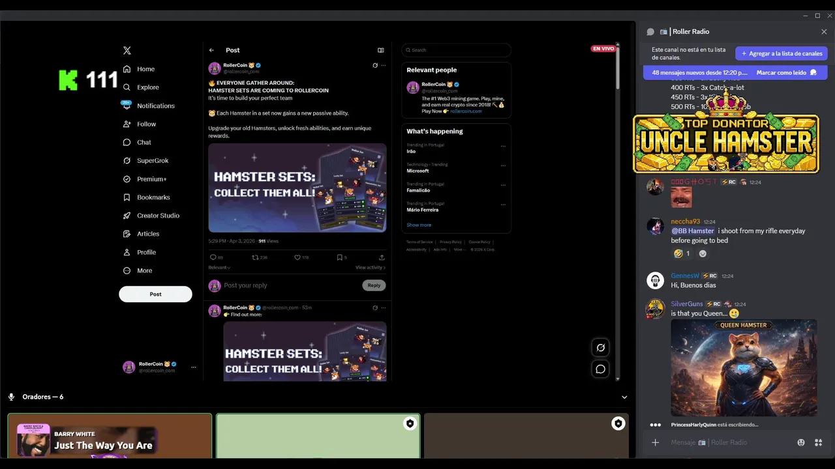This screenshot has width=835, height=469.
Task: Click the share icon under the post
Action: (x=382, y=257)
